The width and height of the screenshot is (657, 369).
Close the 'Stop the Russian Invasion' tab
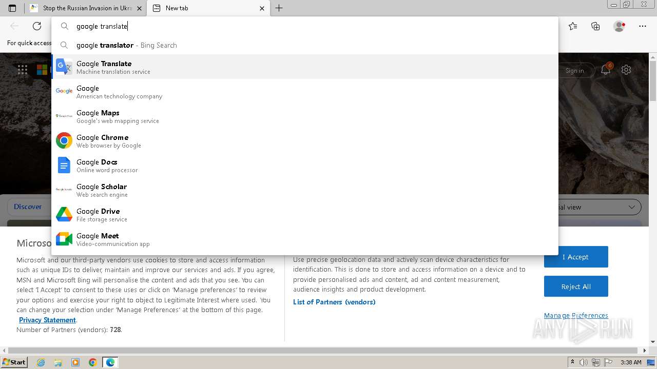pyautogui.click(x=139, y=8)
